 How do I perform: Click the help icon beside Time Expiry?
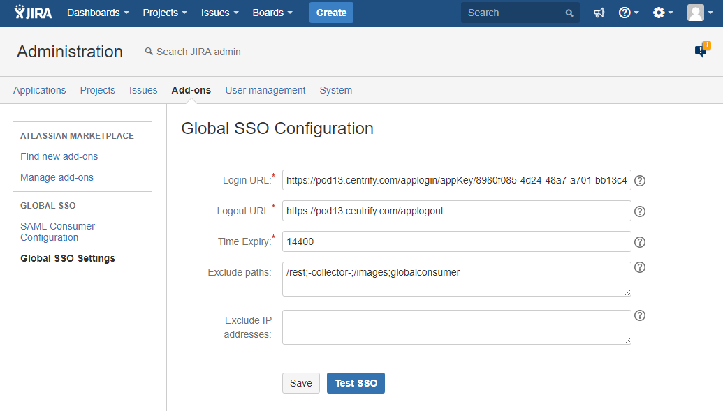coord(639,242)
